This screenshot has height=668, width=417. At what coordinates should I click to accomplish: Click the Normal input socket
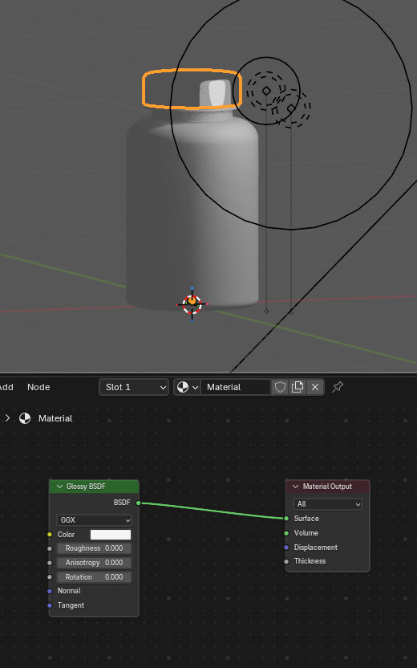(50, 591)
